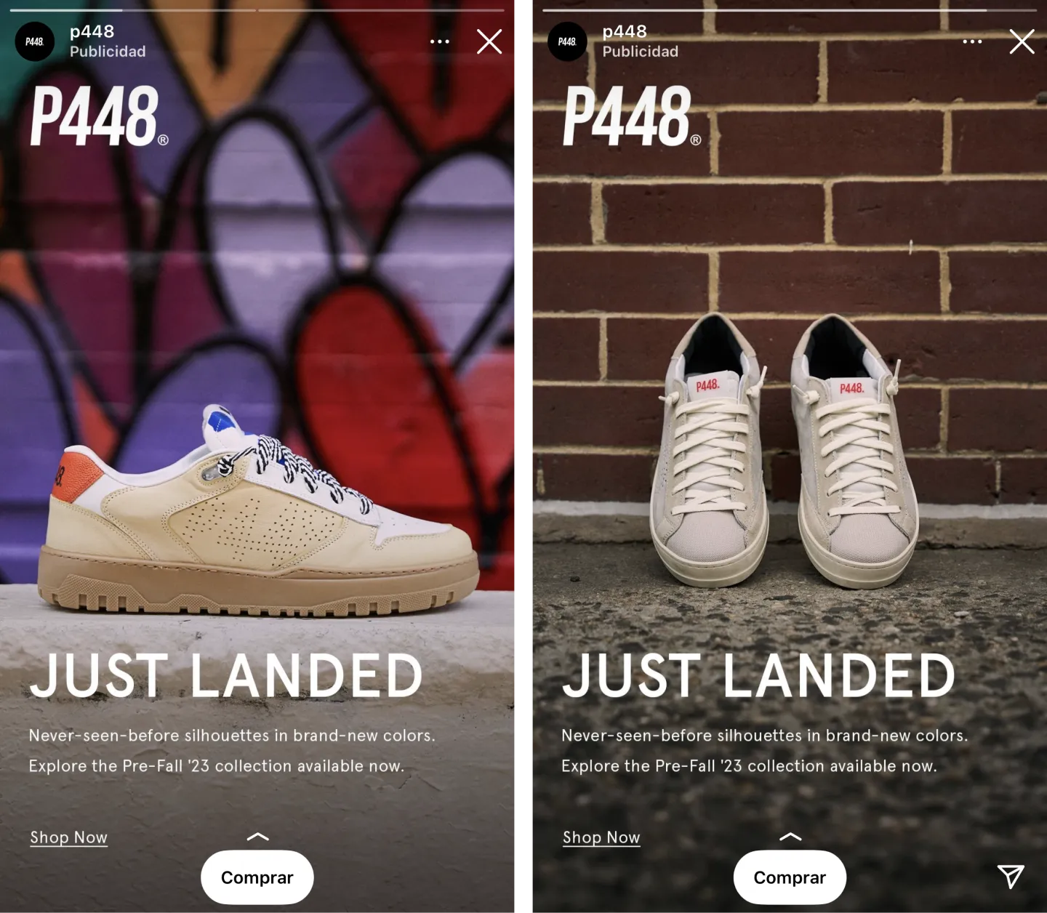Jump to the left story progress bar
This screenshot has width=1047, height=913.
point(257,10)
